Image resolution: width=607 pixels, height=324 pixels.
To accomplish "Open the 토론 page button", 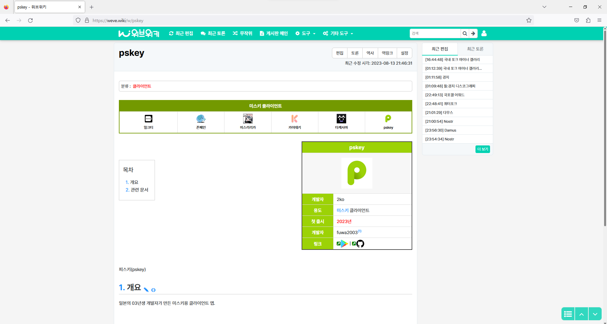I will pos(355,53).
